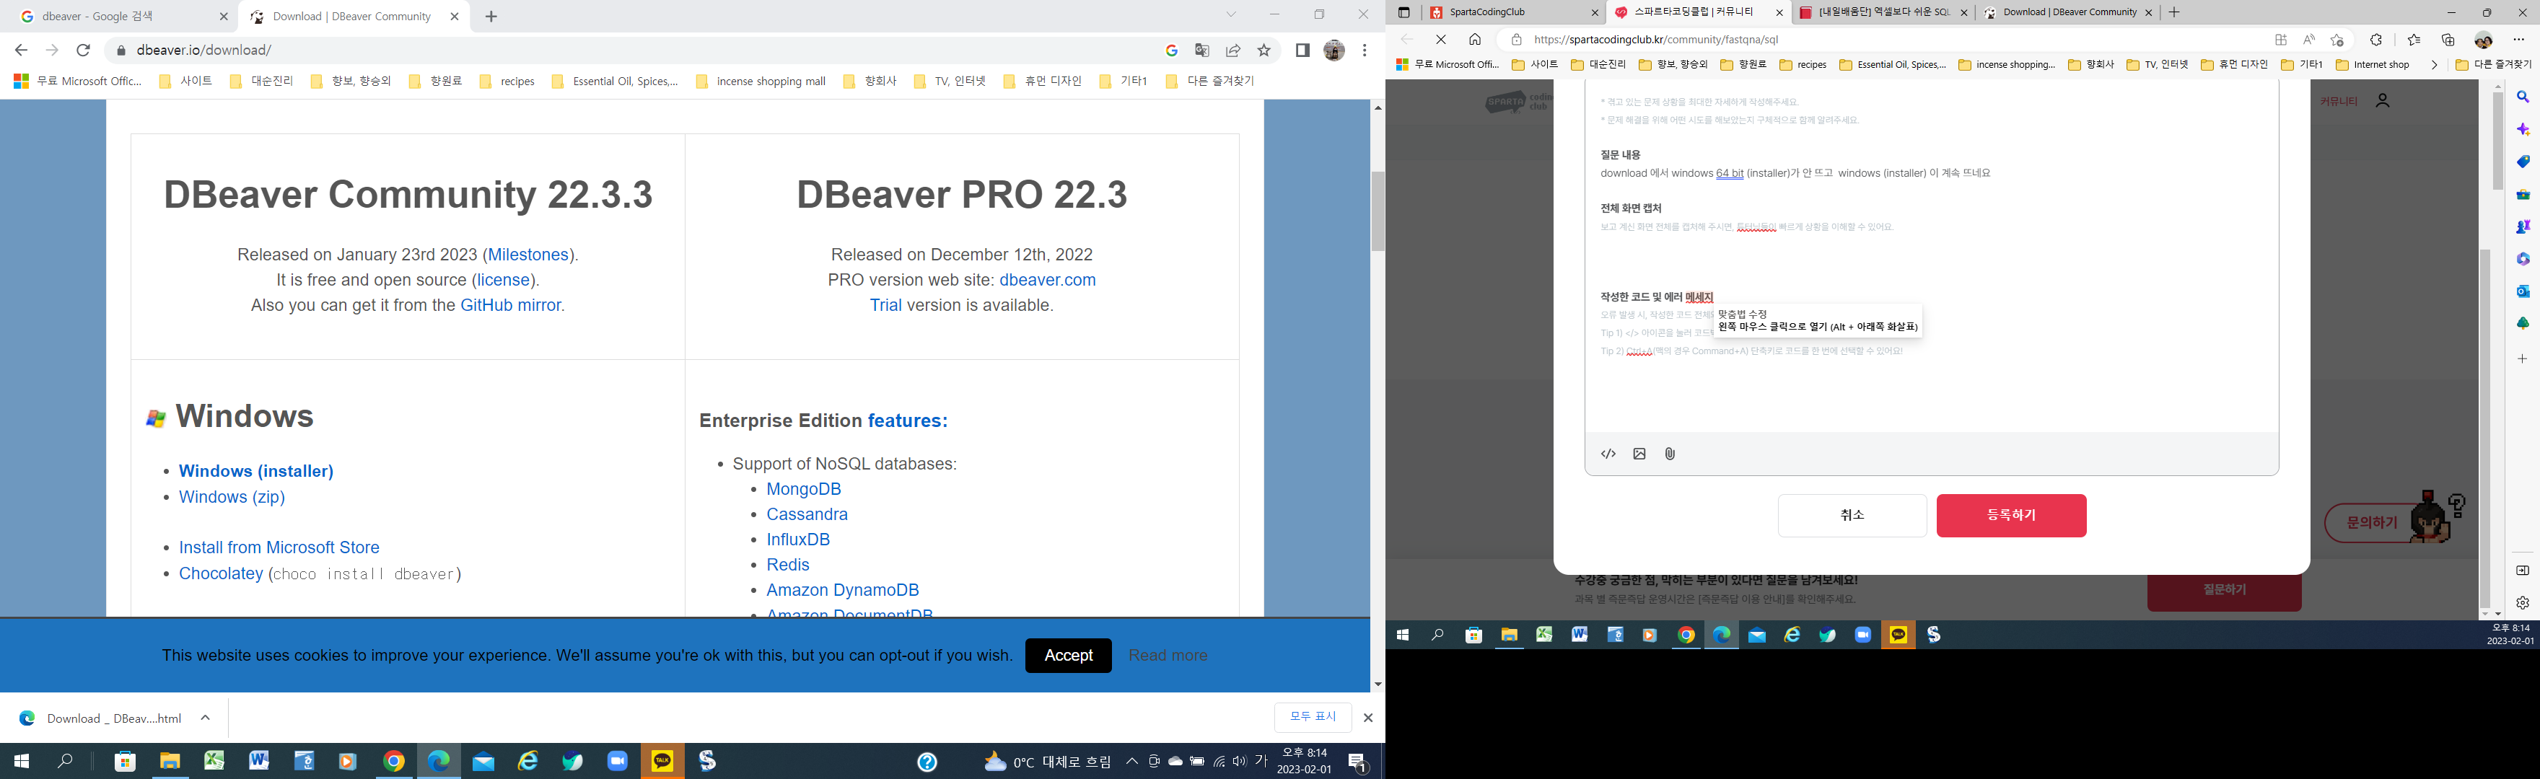Download the Windows (installer) link
2540x779 pixels.
point(256,471)
